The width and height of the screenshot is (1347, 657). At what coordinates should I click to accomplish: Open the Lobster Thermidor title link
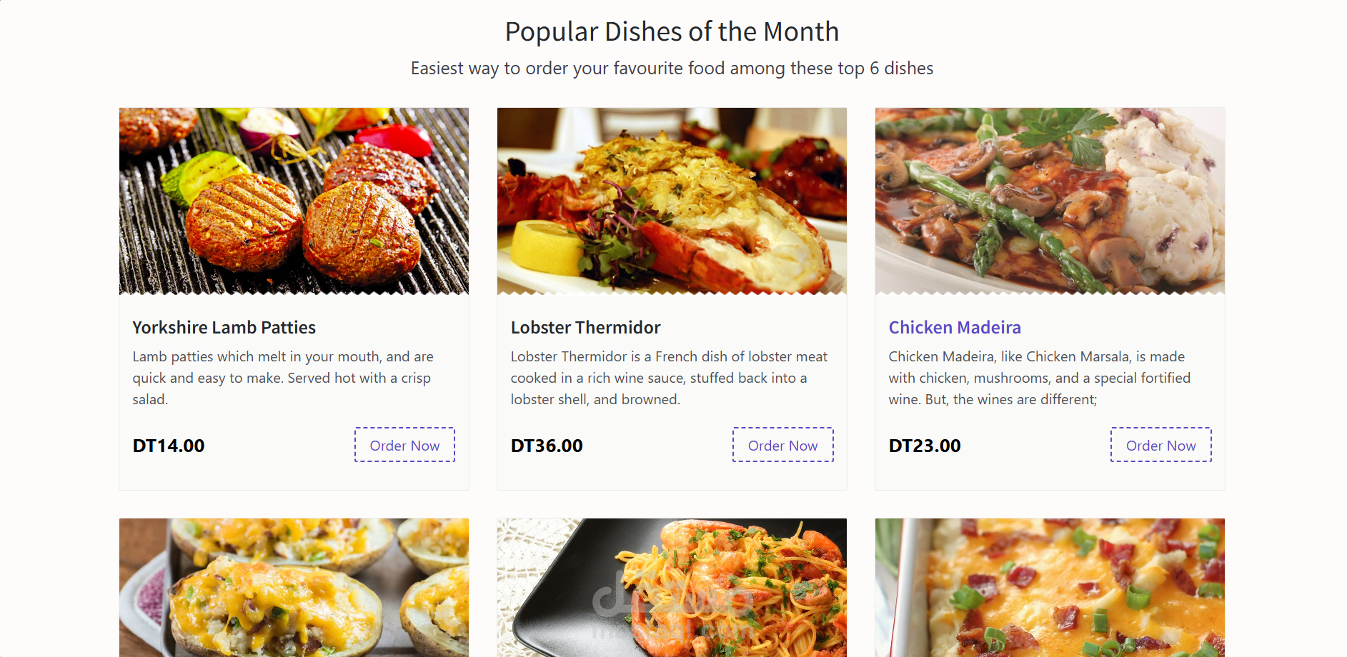[585, 327]
